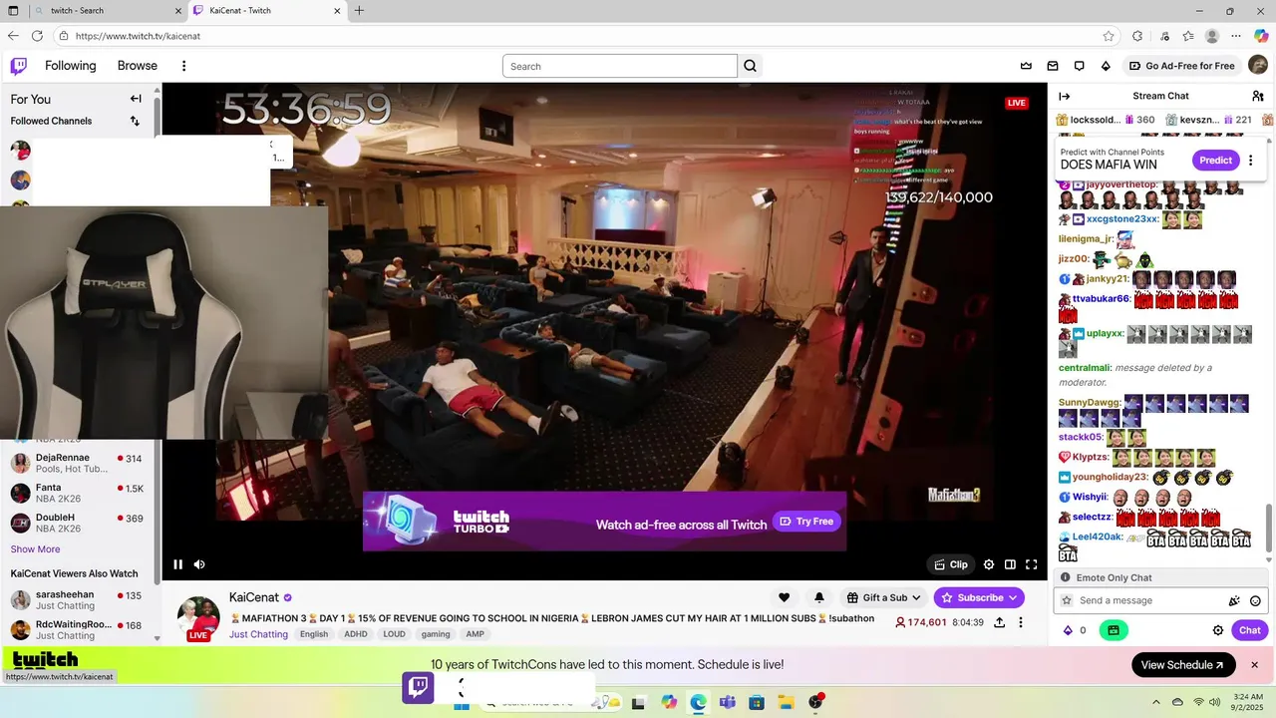1276x718 pixels.
Task: Collapse the Stream Chat panel
Action: coord(1064,96)
